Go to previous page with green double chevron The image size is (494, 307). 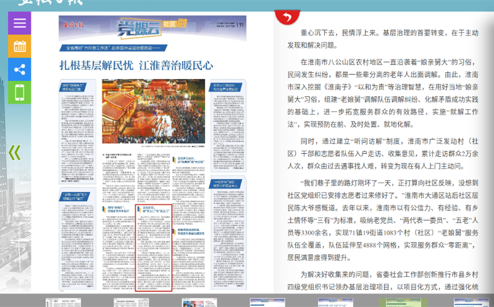[x=15, y=152]
